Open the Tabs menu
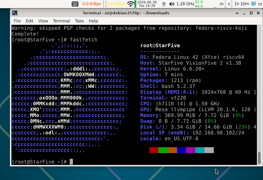The width and height of the screenshot is (263, 180). coord(79,21)
